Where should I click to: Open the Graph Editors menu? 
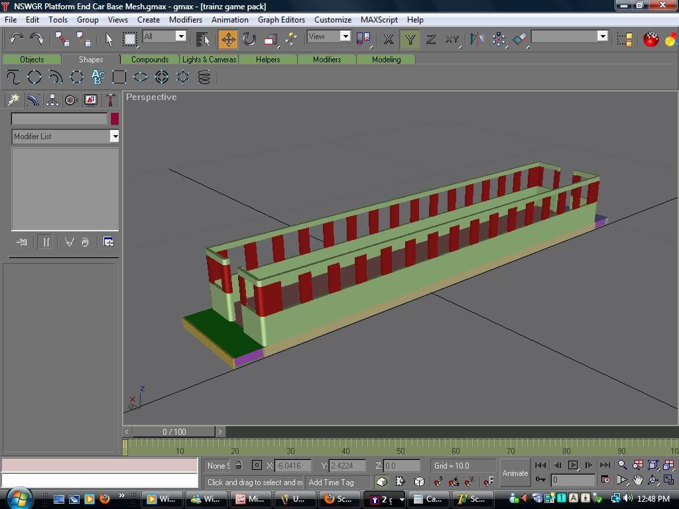(x=281, y=20)
